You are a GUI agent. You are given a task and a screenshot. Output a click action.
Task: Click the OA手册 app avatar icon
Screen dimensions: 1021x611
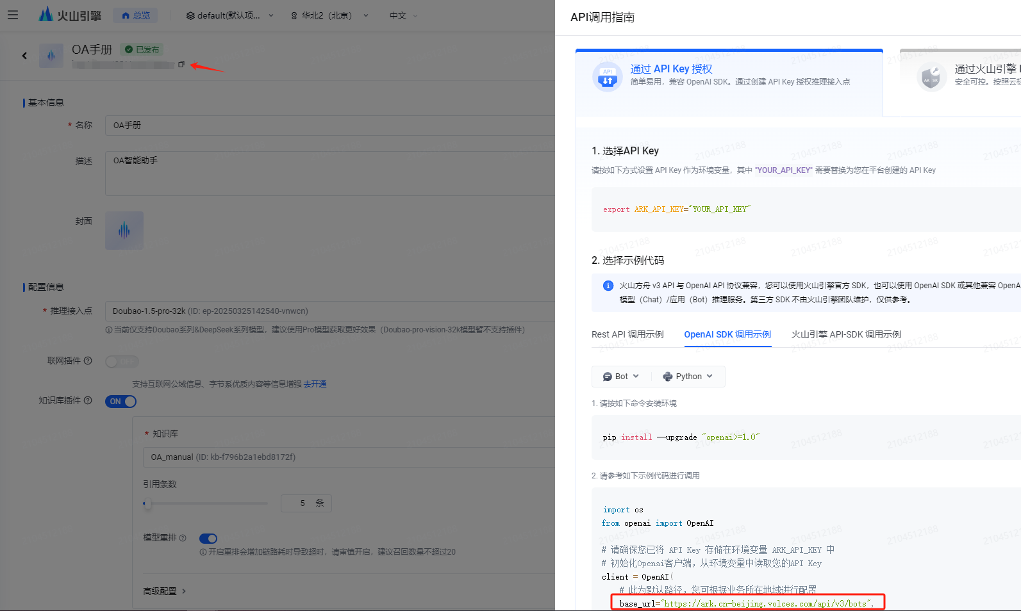tap(51, 56)
